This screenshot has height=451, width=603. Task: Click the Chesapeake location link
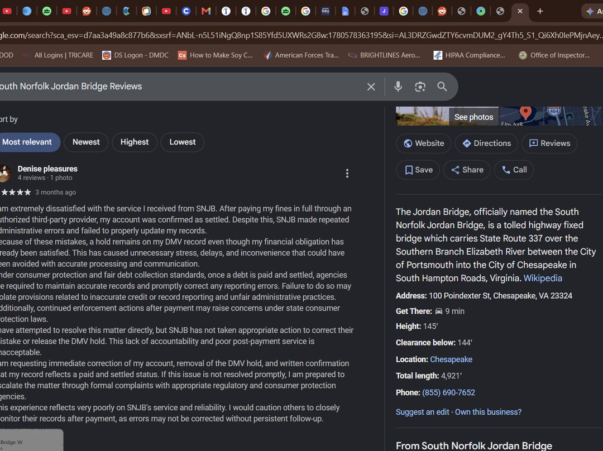coord(451,359)
